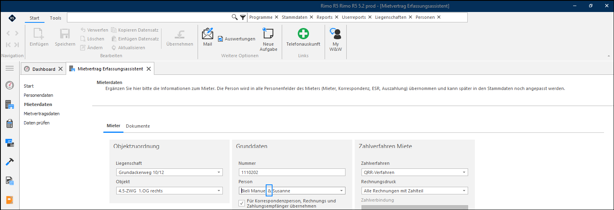
Task: Click the Nummer input field
Action: pyautogui.click(x=292, y=172)
